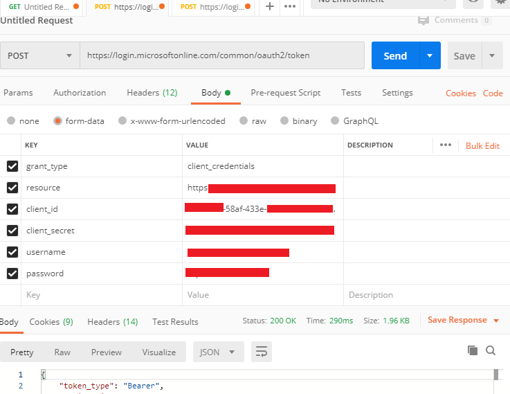The image size is (510, 394).
Task: Open the JSON format dropdown
Action: pyautogui.click(x=218, y=352)
